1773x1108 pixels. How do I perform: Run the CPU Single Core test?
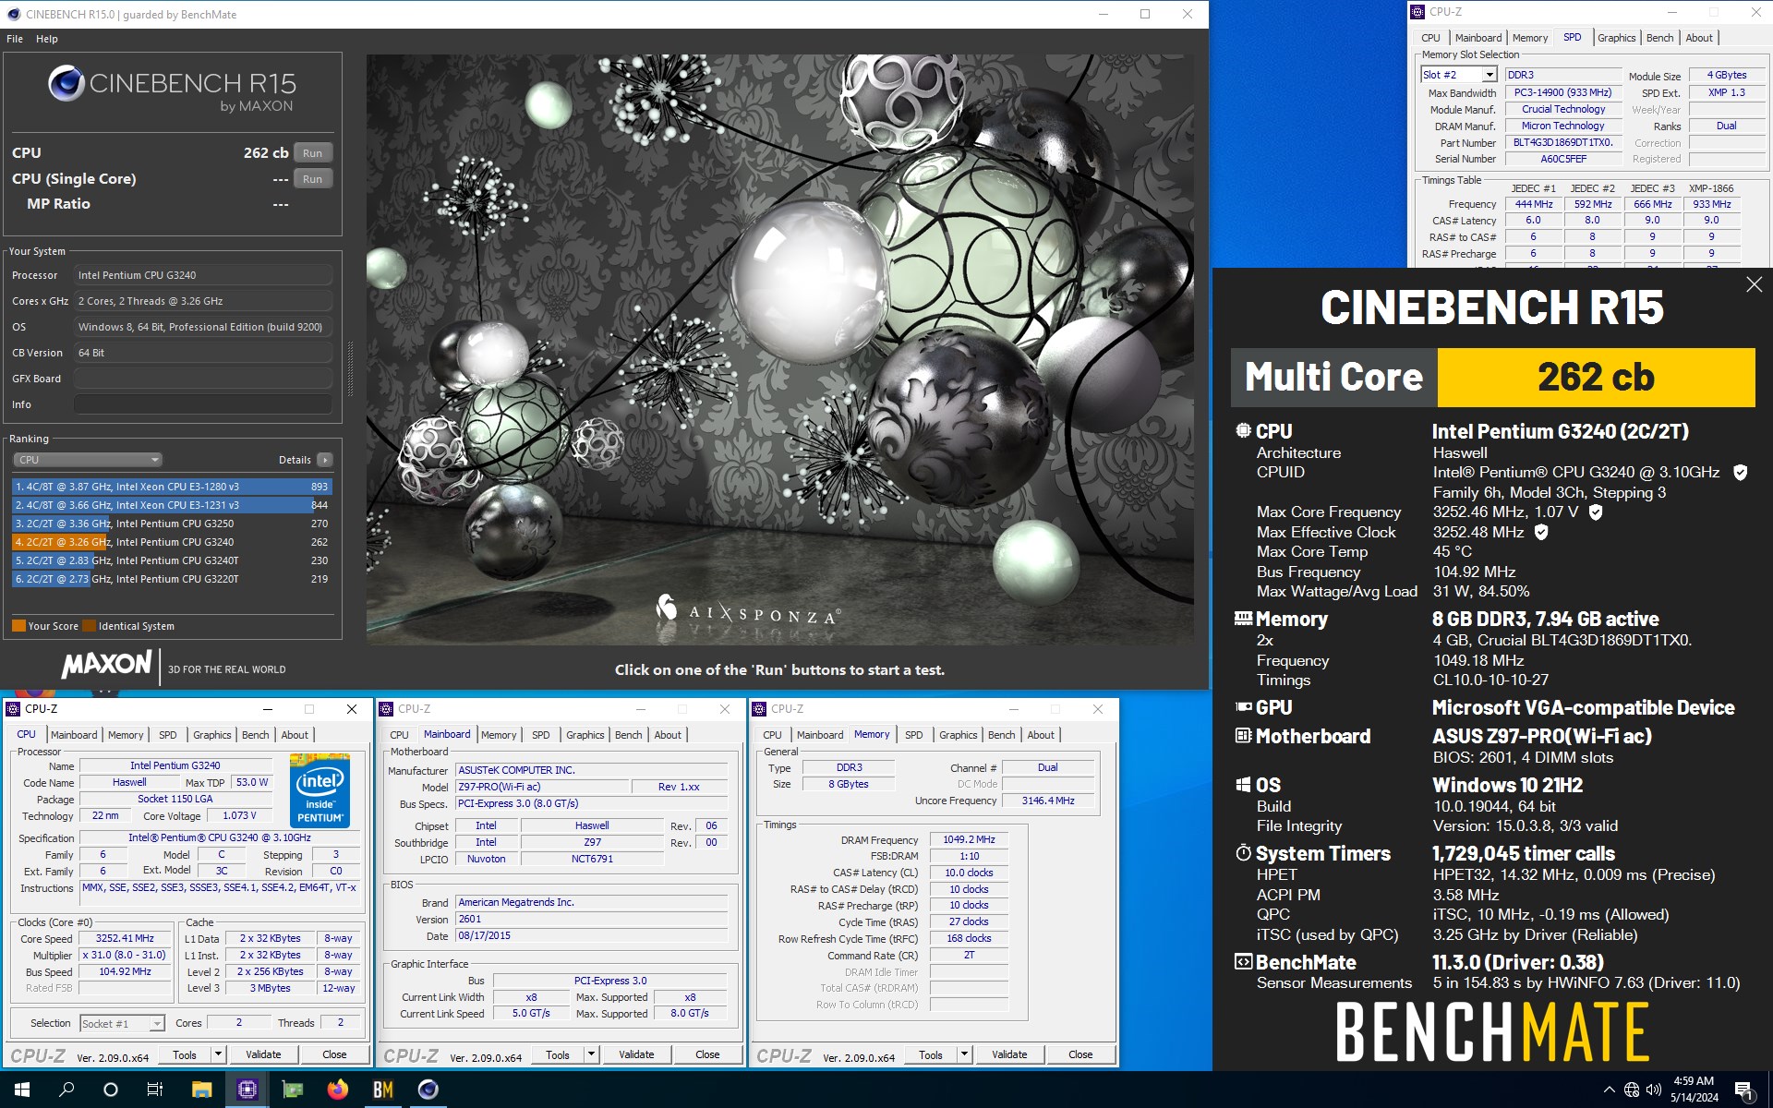click(x=313, y=179)
